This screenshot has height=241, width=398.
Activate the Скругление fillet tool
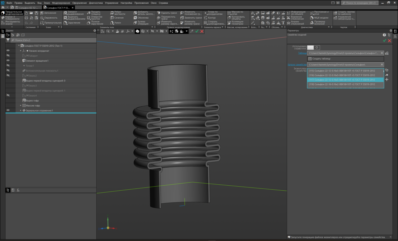coord(72,23)
